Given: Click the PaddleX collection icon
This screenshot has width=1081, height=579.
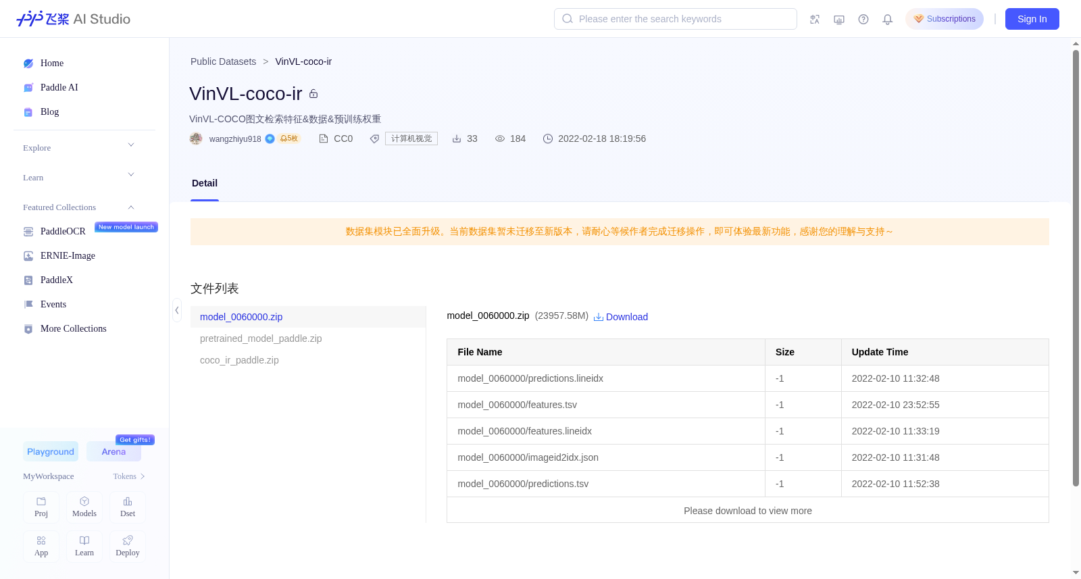Looking at the screenshot, I should click(28, 280).
